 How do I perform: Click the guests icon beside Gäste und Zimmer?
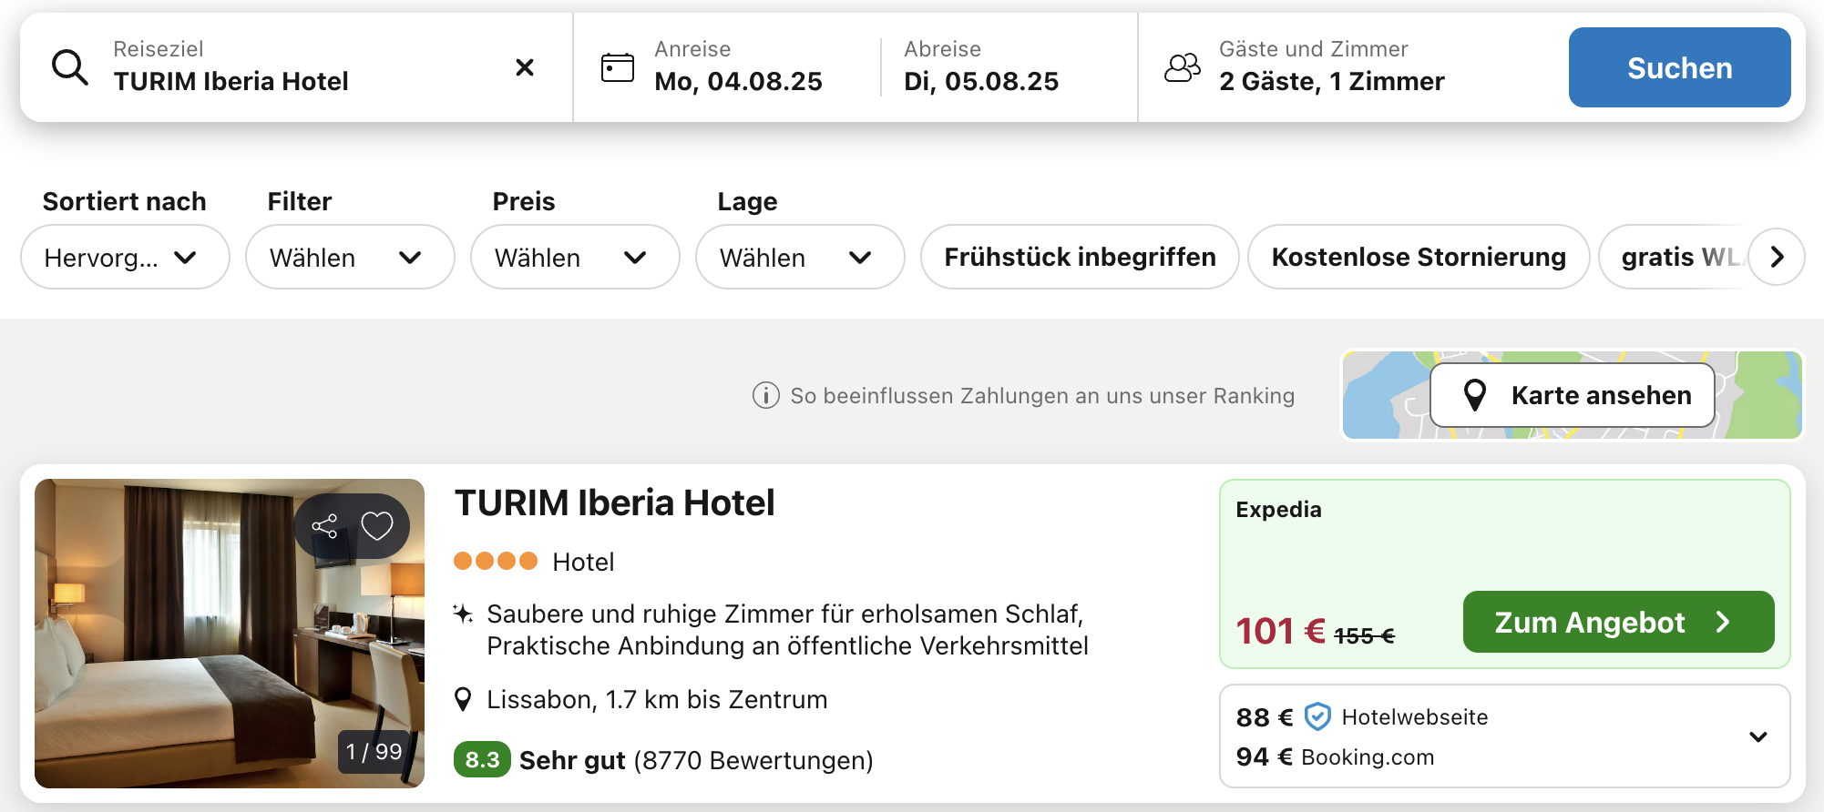(1183, 67)
